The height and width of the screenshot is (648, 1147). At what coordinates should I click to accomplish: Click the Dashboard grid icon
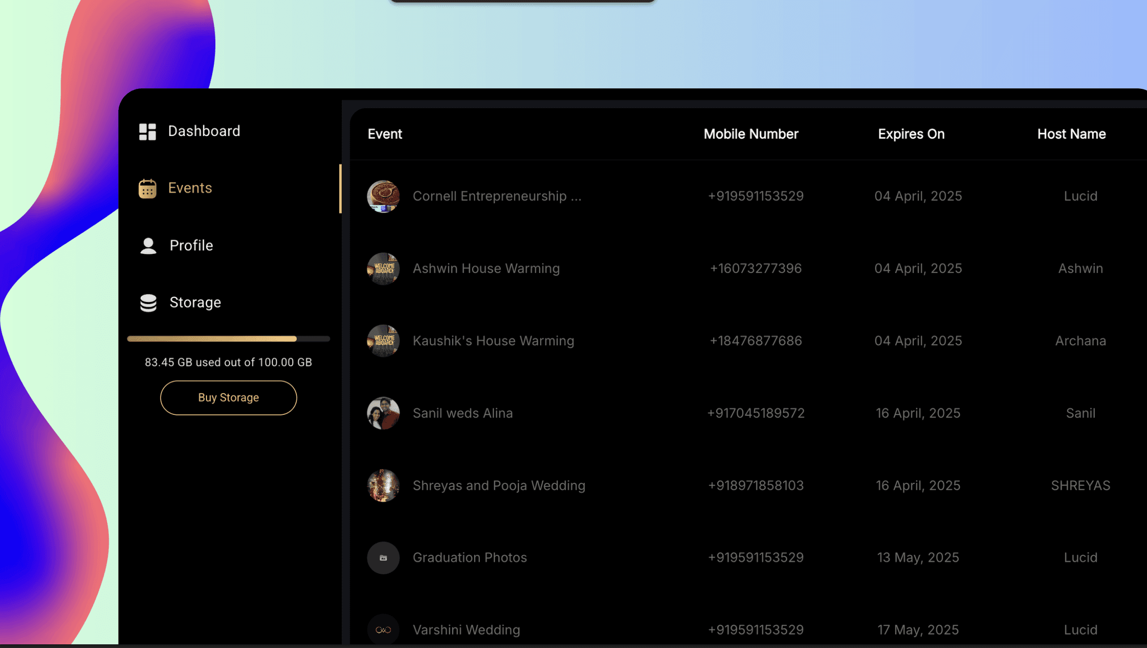coord(147,132)
